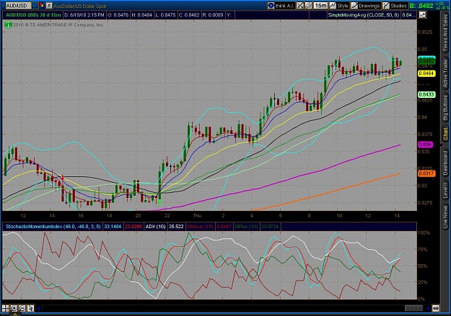Screen dimensions: 451x316
Task: Click the grid layout icon at bottom left
Action: coord(6,308)
